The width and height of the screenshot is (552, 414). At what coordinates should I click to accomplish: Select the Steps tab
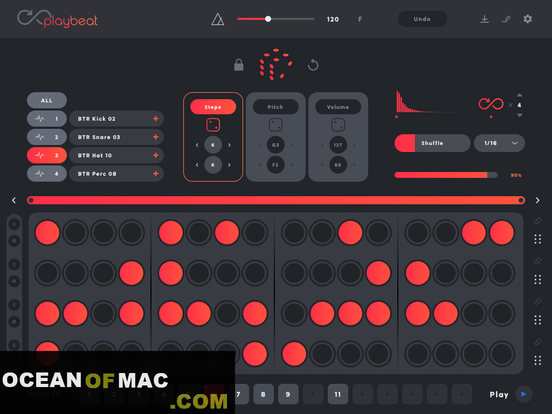pyautogui.click(x=213, y=107)
